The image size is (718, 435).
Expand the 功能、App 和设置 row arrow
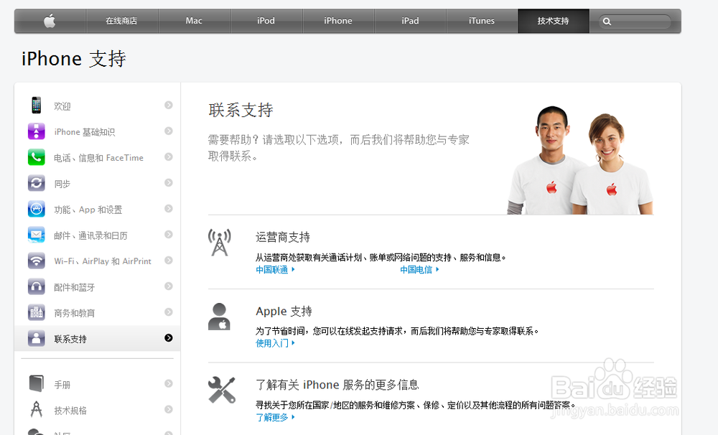point(169,208)
